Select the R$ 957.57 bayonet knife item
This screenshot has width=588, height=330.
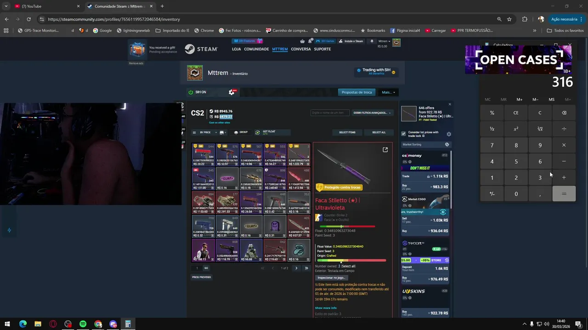pos(299,226)
